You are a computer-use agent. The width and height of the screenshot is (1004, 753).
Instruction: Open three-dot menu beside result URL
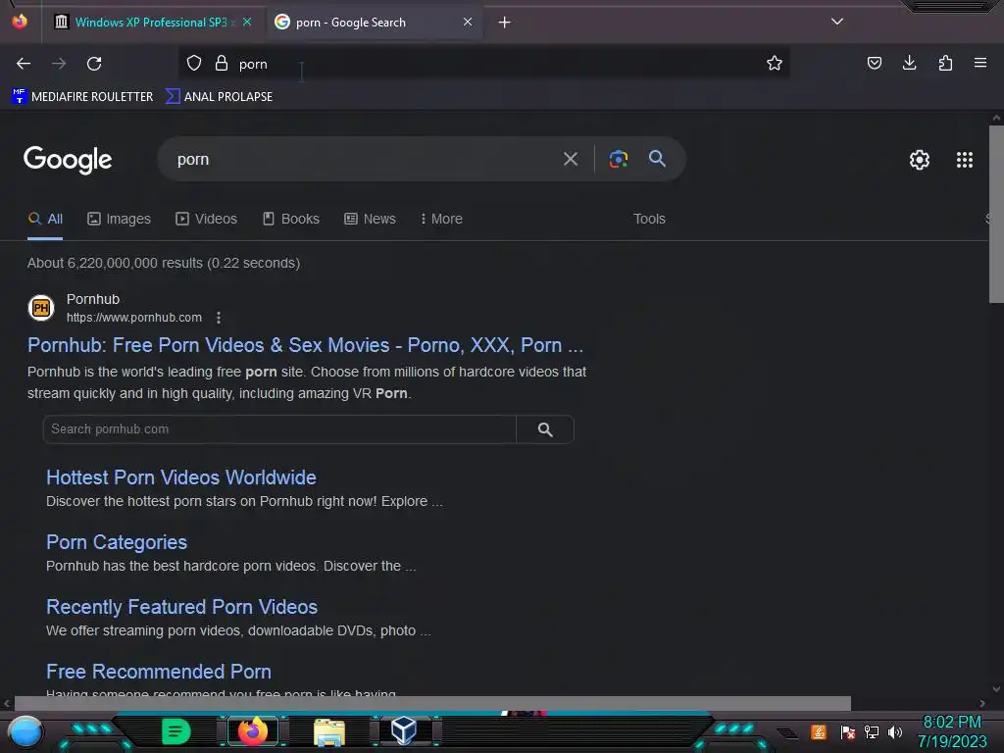tap(219, 318)
